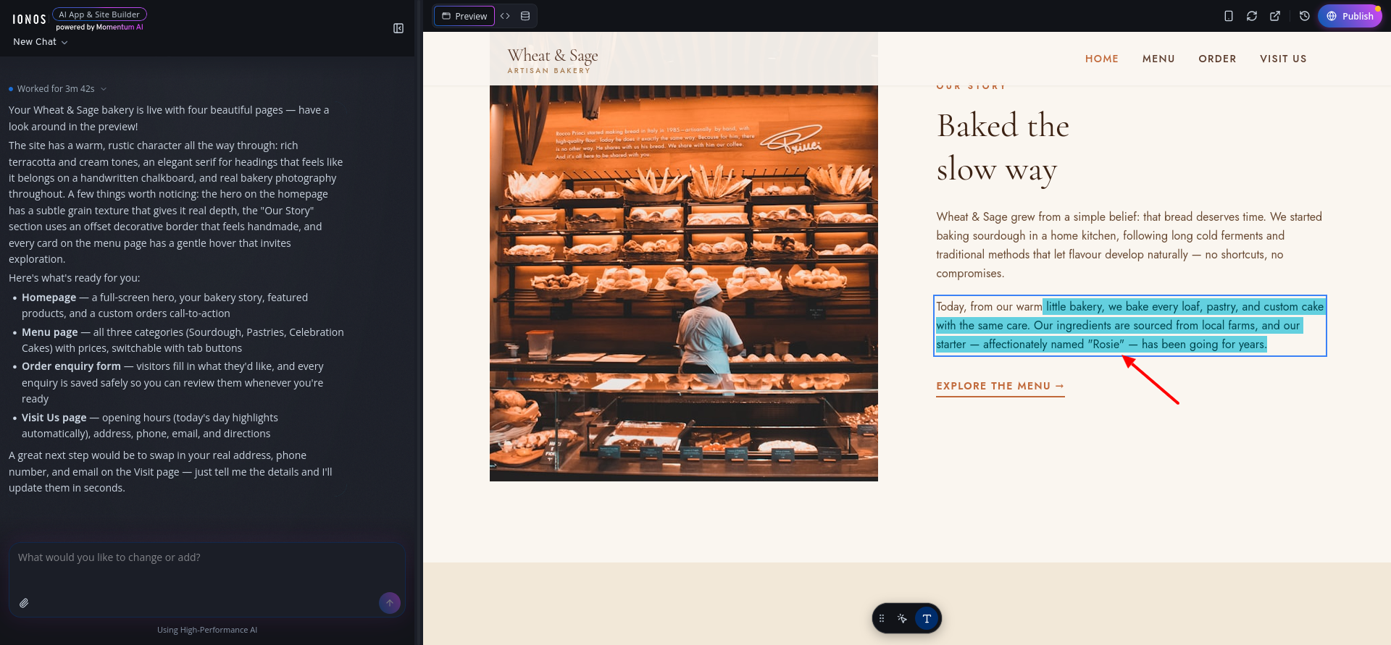
Task: Switch to the Preview tab
Action: [464, 16]
